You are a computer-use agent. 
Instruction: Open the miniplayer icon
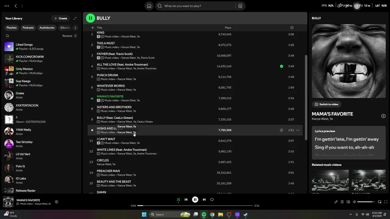tap(380, 202)
